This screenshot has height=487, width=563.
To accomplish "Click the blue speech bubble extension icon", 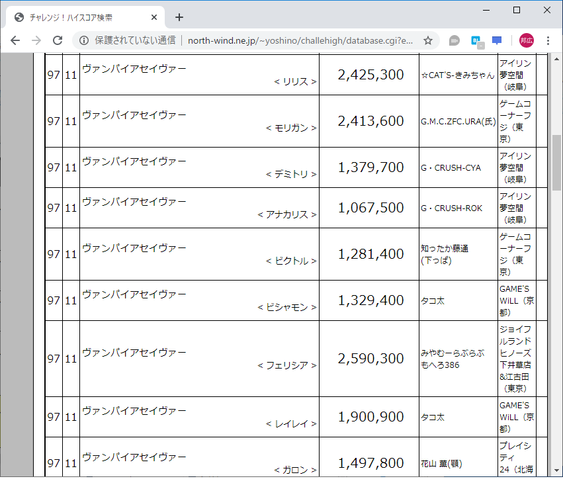I will click(x=497, y=40).
